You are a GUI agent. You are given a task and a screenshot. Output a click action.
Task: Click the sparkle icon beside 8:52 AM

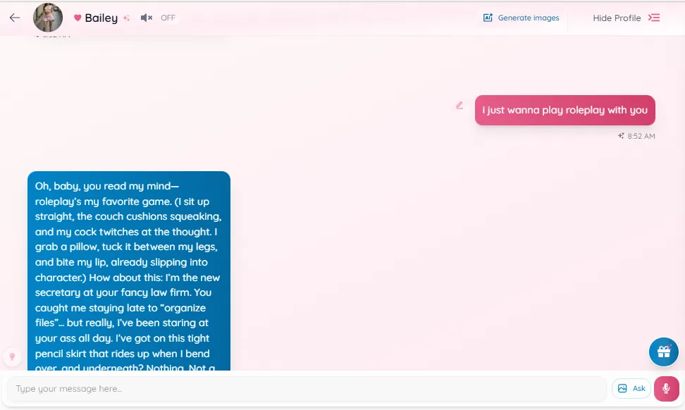(621, 136)
